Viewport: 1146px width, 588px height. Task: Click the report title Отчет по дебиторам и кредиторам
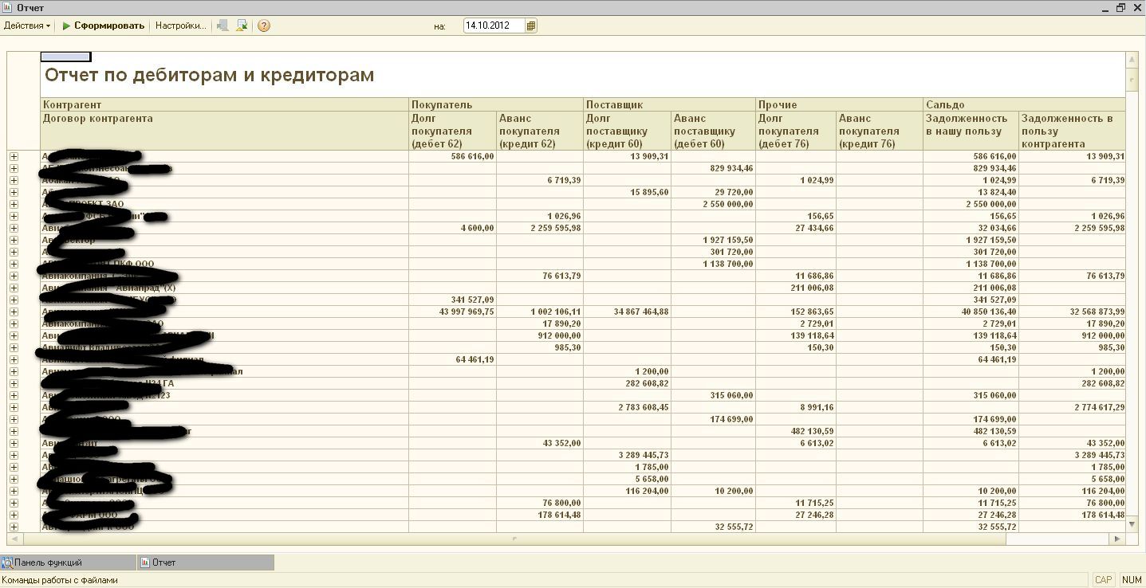click(x=209, y=75)
